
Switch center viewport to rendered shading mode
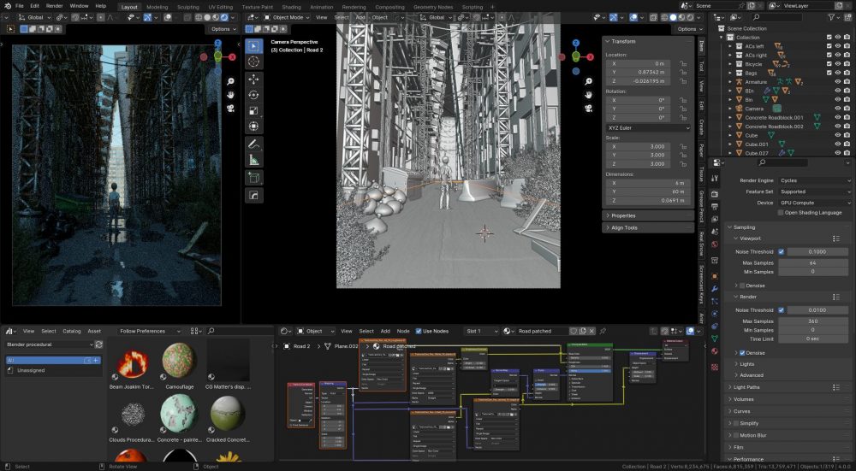click(692, 17)
